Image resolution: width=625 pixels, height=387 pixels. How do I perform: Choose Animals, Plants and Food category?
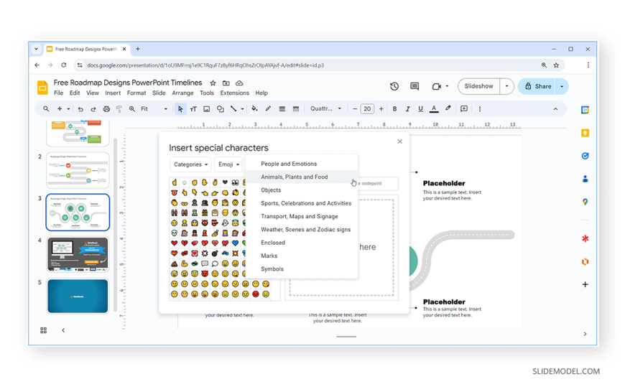302,177
